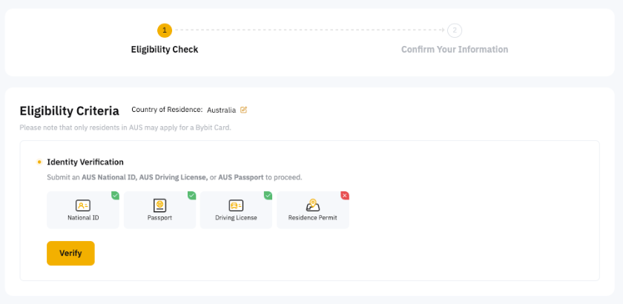Open the Eligibility Check step label
Screen dimensions: 623x304
click(164, 50)
